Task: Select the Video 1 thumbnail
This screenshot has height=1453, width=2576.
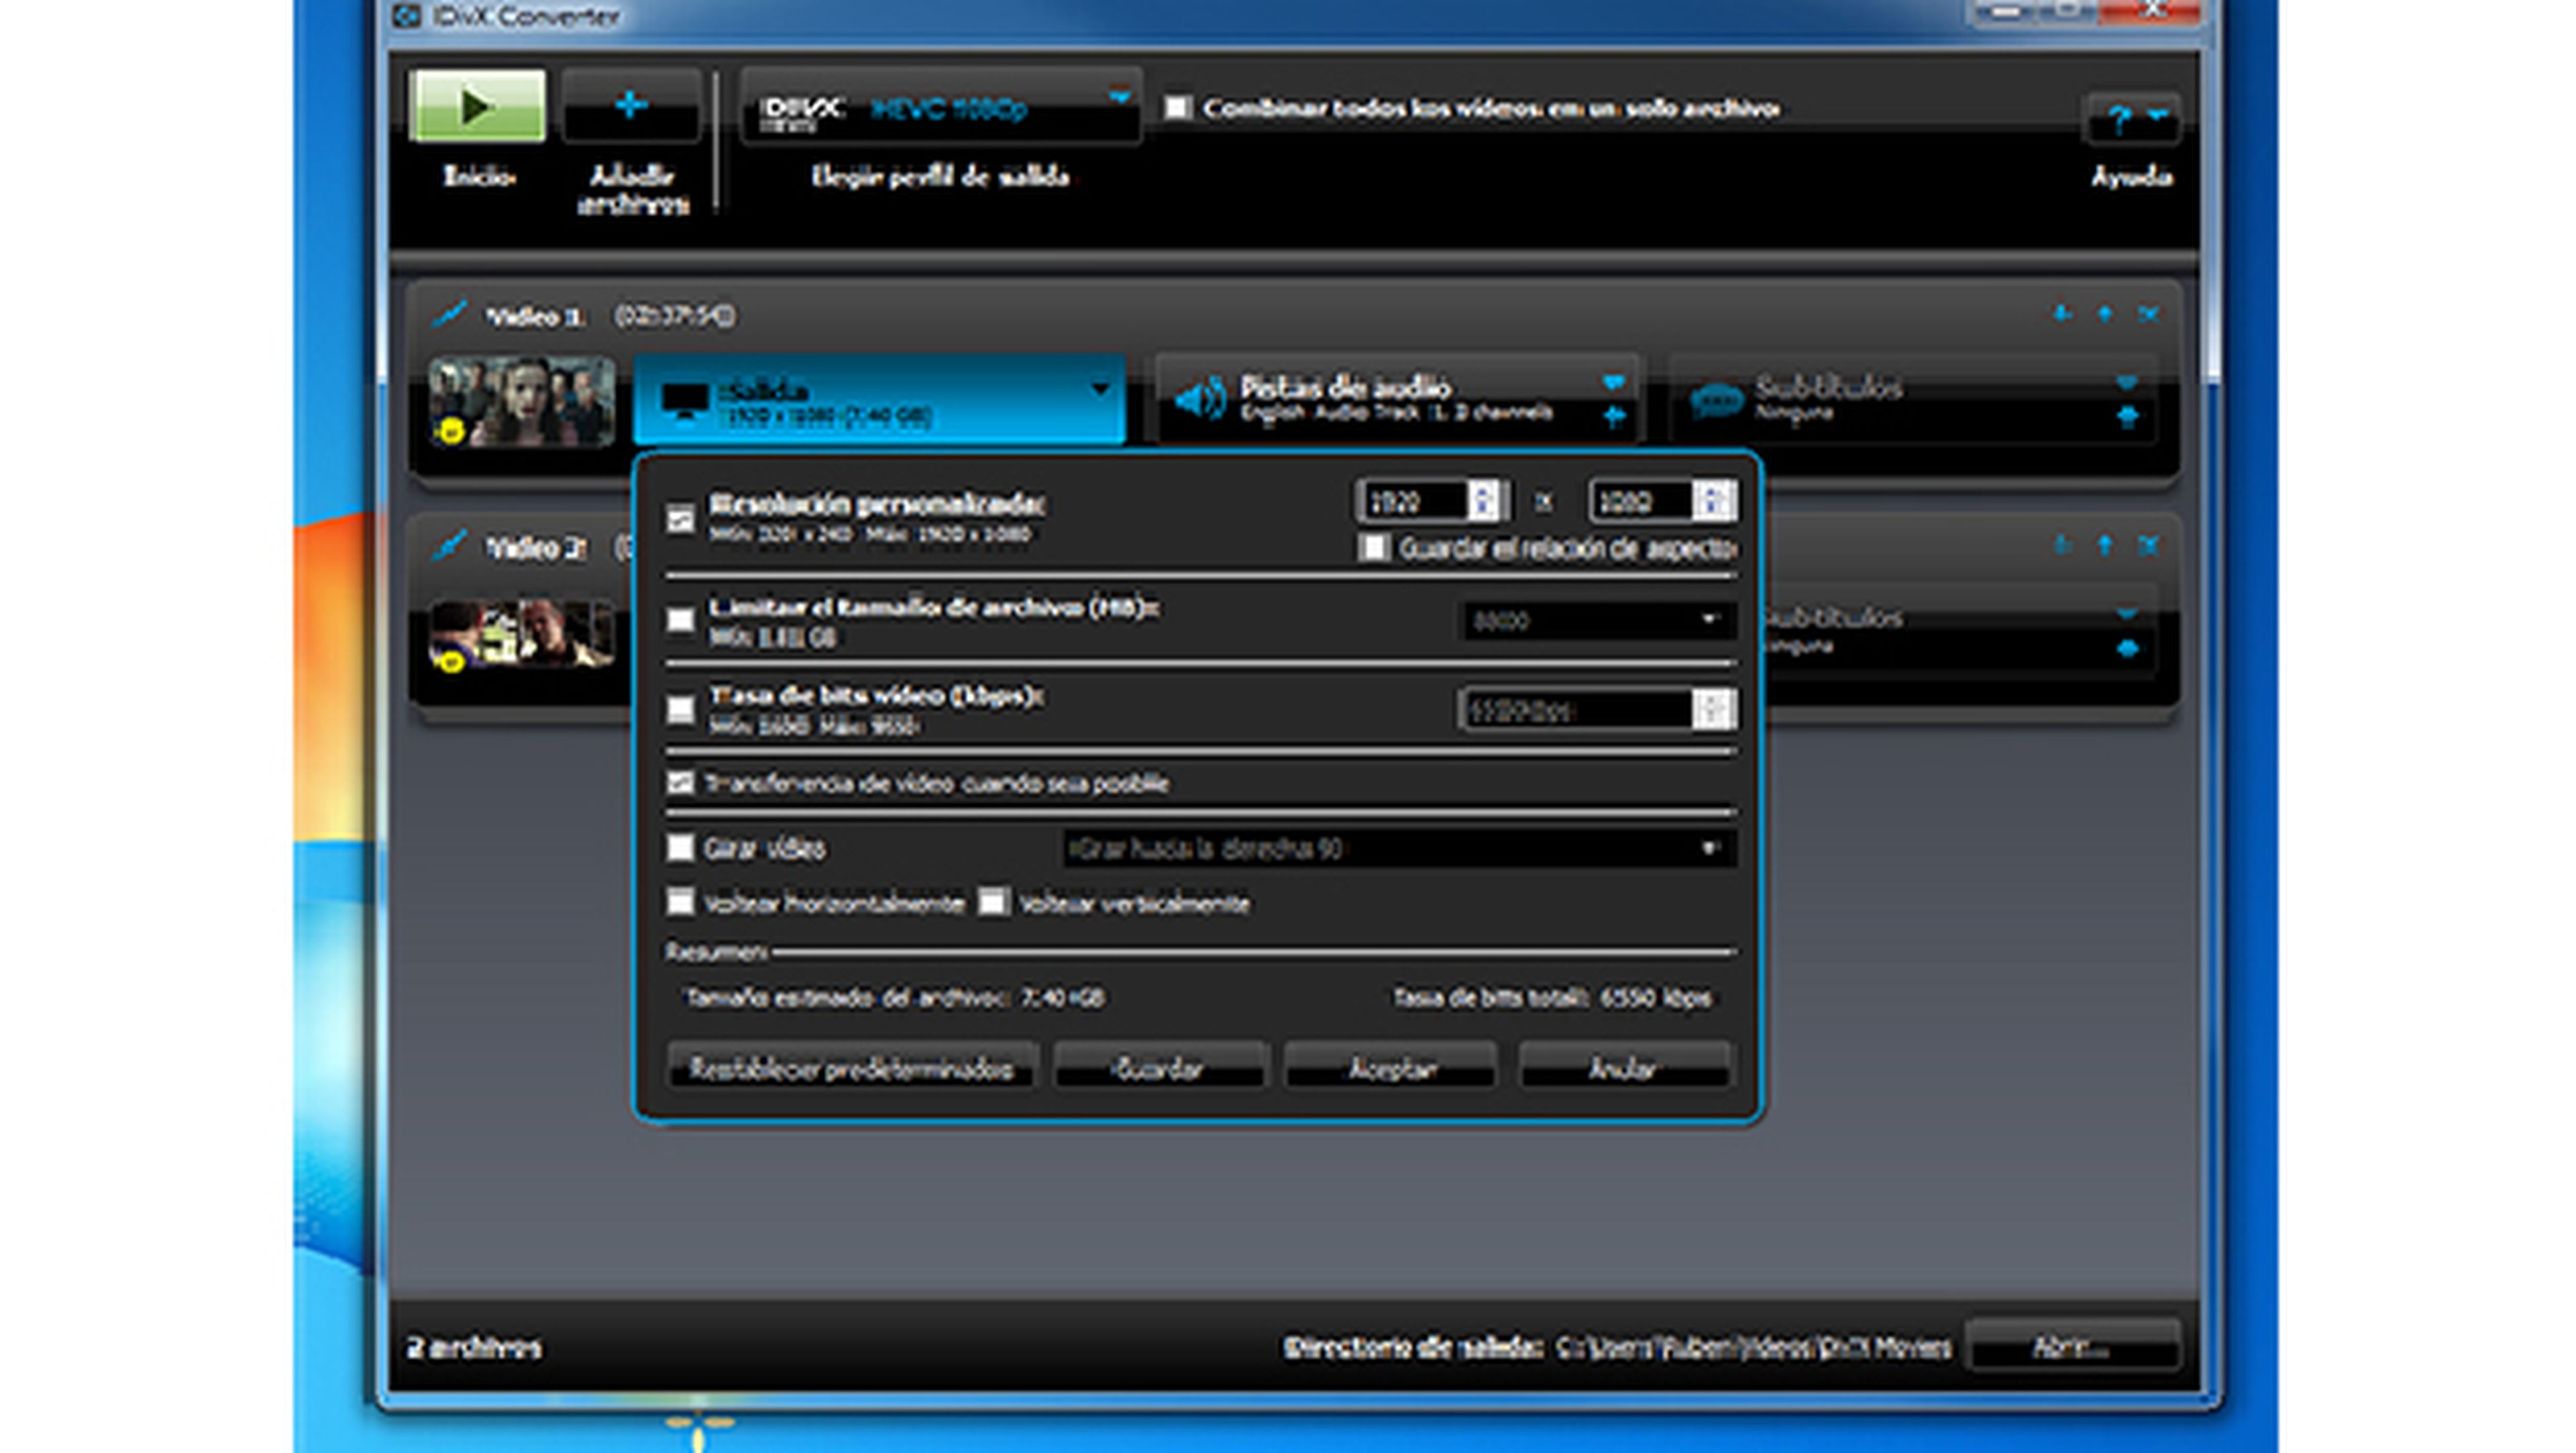Action: pos(521,401)
